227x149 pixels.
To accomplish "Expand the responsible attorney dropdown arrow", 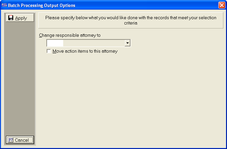I will click(127, 43).
